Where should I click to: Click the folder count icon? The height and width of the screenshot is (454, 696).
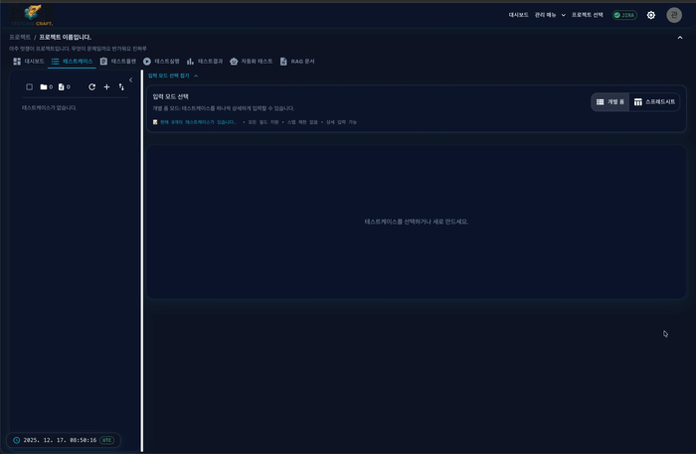(44, 87)
